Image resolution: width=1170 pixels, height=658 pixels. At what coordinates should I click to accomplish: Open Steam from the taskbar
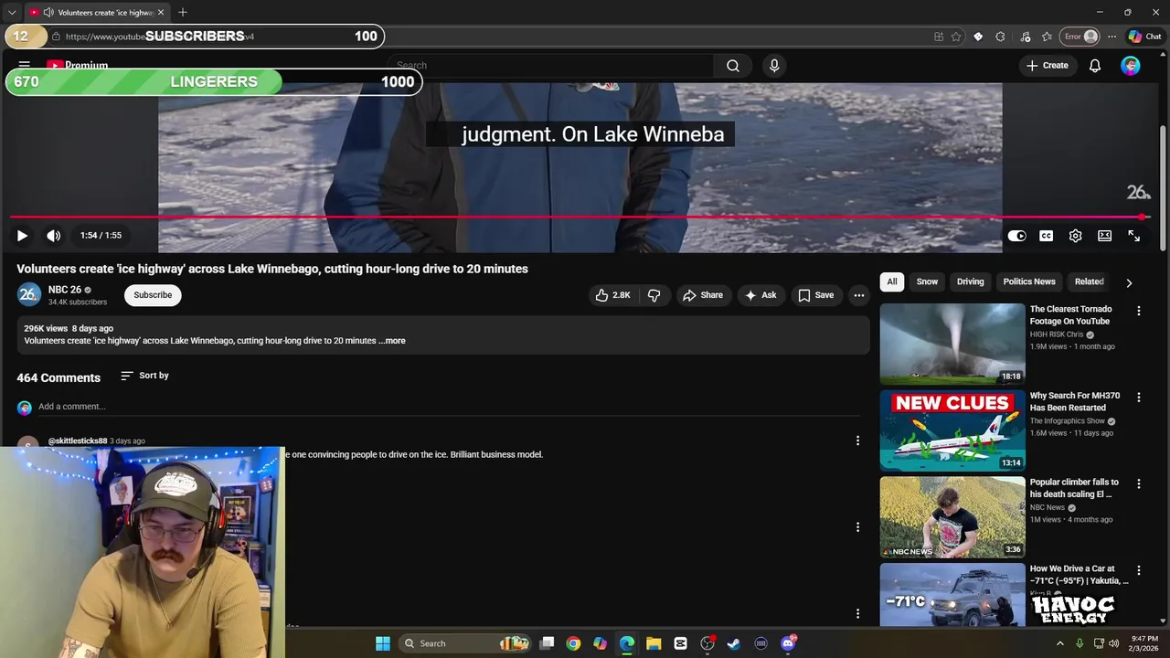[733, 643]
